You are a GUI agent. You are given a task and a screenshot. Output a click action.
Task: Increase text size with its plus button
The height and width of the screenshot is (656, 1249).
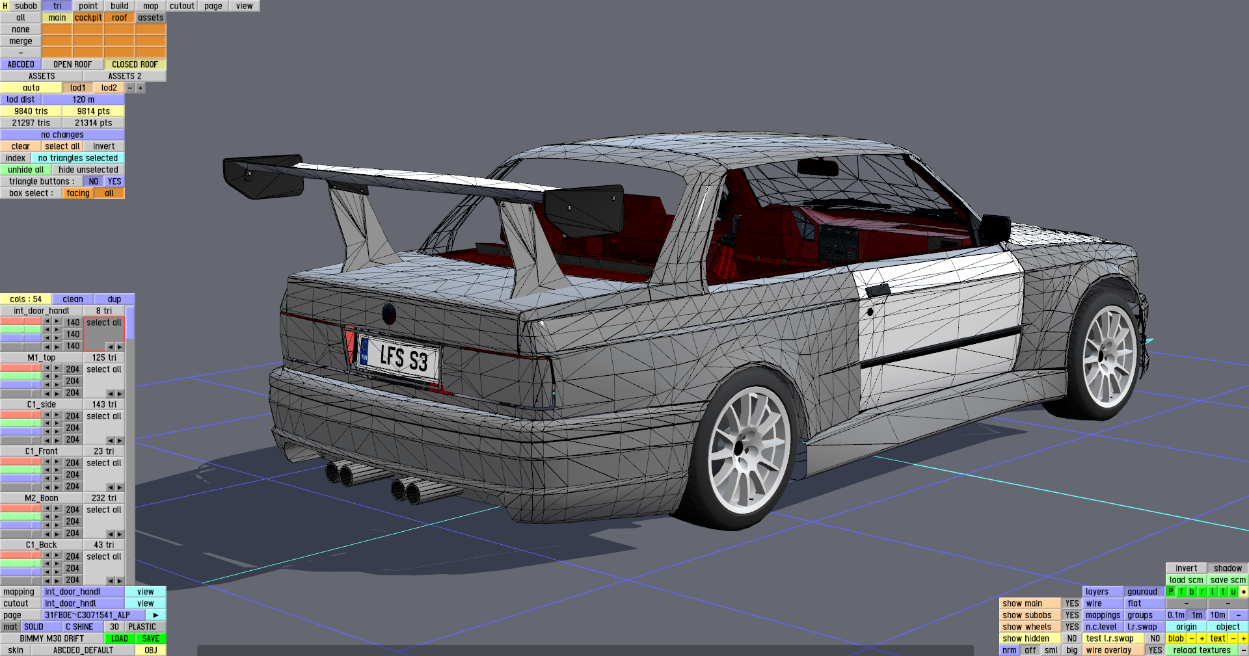pyautogui.click(x=1244, y=638)
